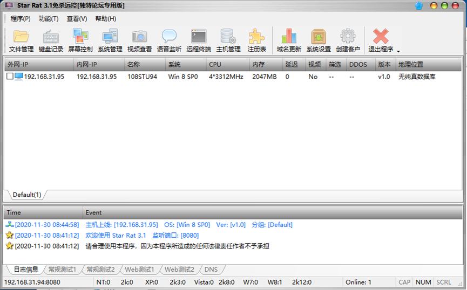Click W8:1 counter in status bar
Viewport: 467px width, 290px height.
[275, 282]
